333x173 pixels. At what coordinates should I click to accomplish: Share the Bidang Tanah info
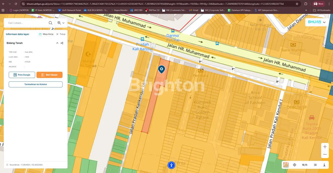tap(62, 43)
